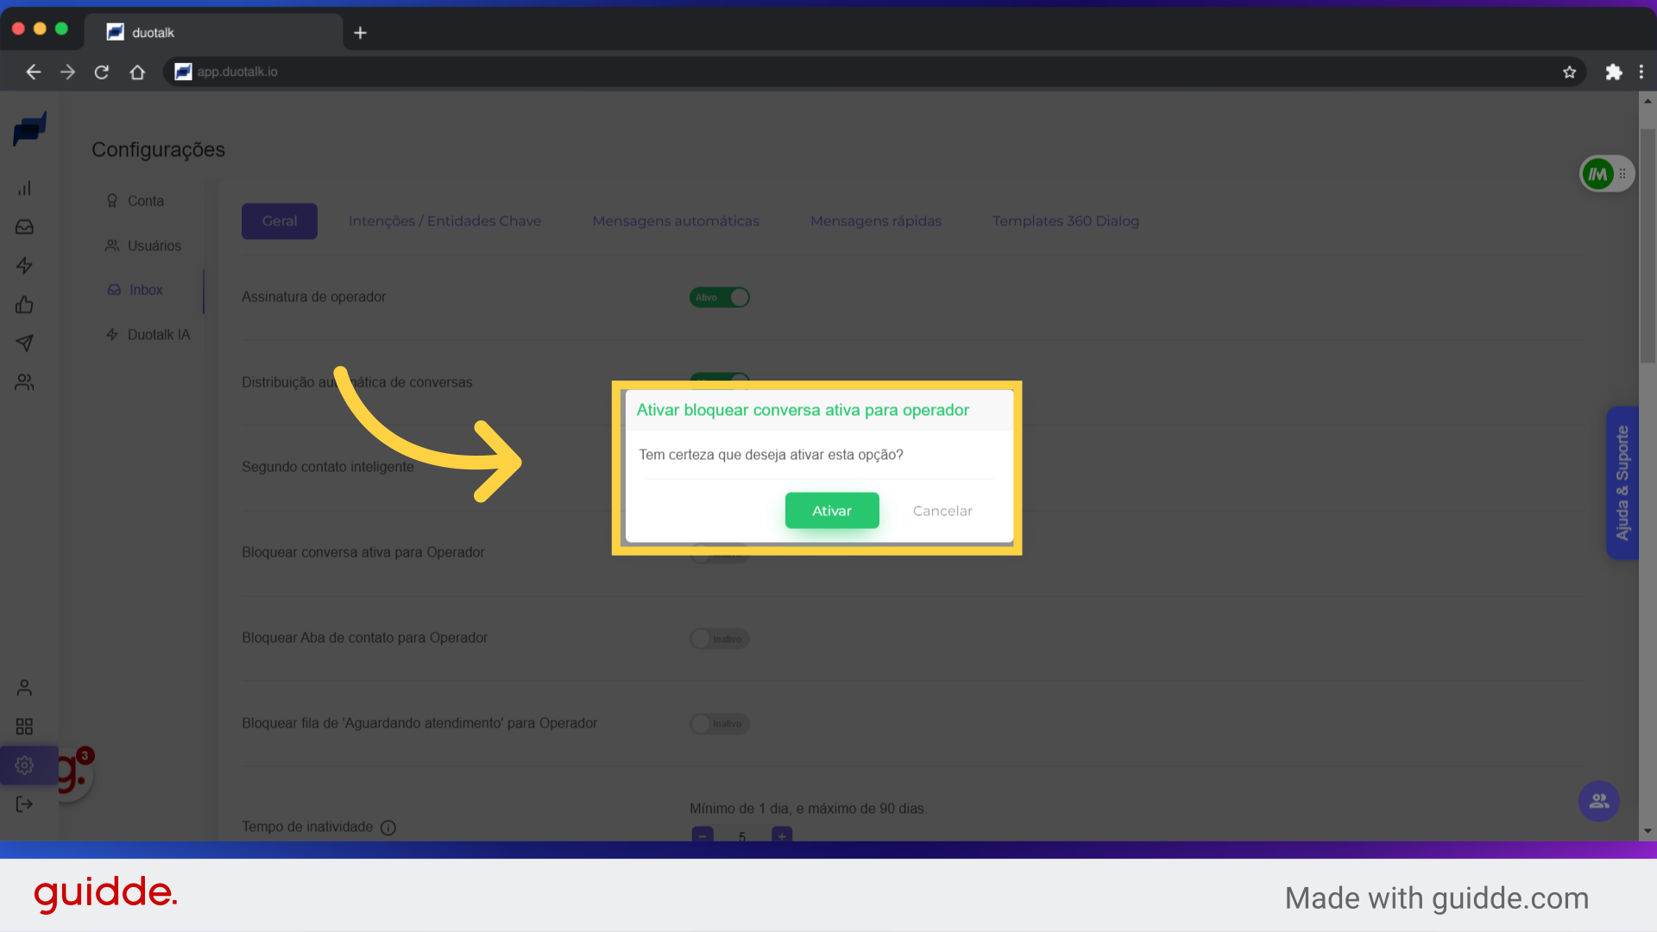Click the settings gear sidebar icon
Viewport: 1657px width, 932px height.
point(24,765)
